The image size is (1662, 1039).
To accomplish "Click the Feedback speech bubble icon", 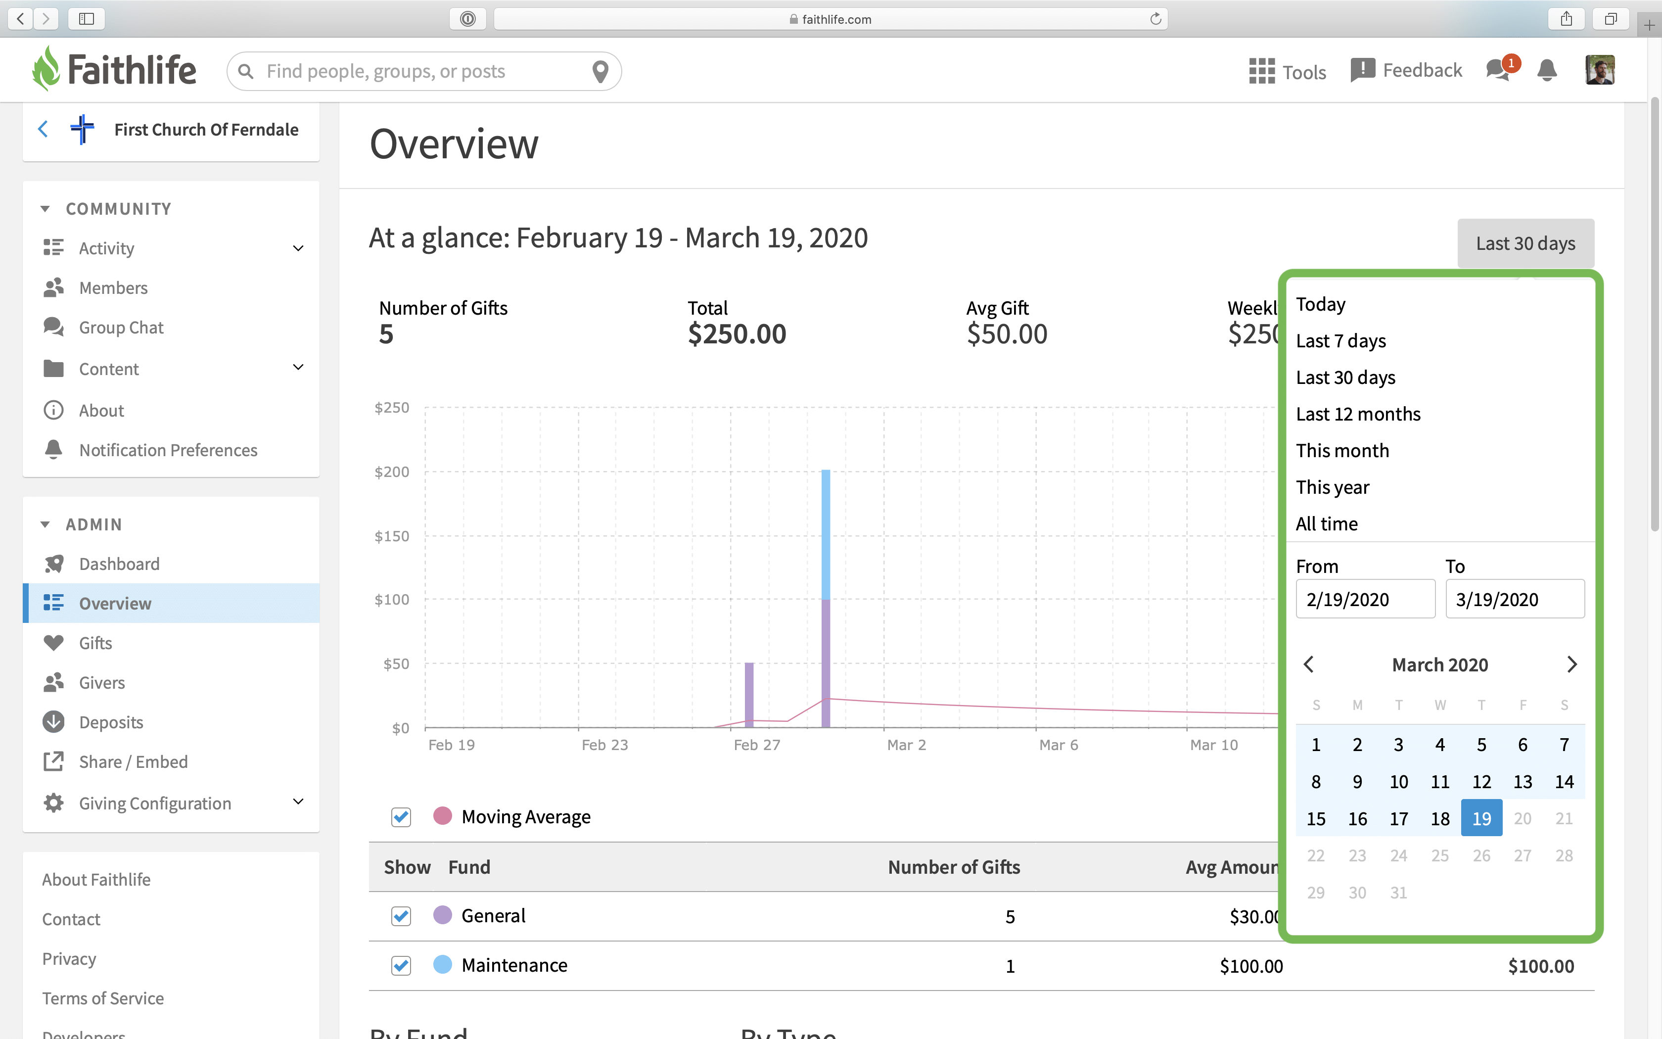I will 1362,70.
